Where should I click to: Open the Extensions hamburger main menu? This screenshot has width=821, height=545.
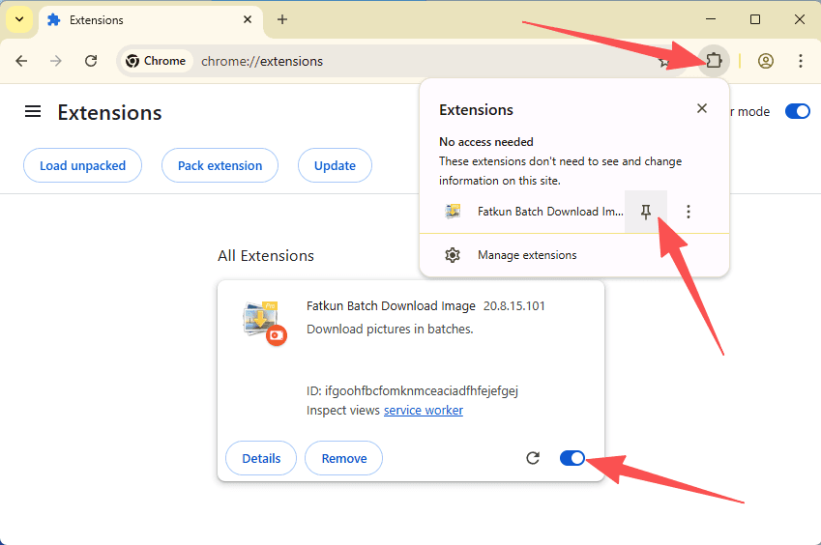tap(33, 112)
